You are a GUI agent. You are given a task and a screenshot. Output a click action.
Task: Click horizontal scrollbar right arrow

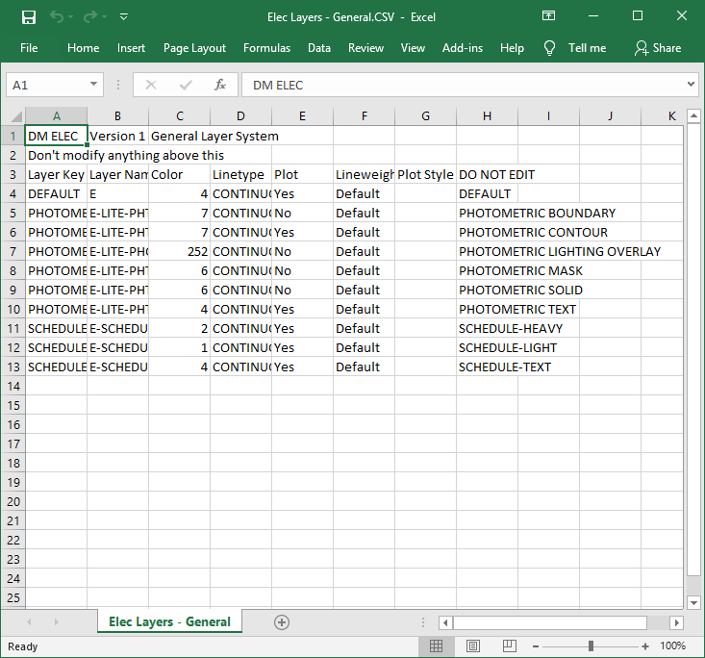click(x=676, y=622)
